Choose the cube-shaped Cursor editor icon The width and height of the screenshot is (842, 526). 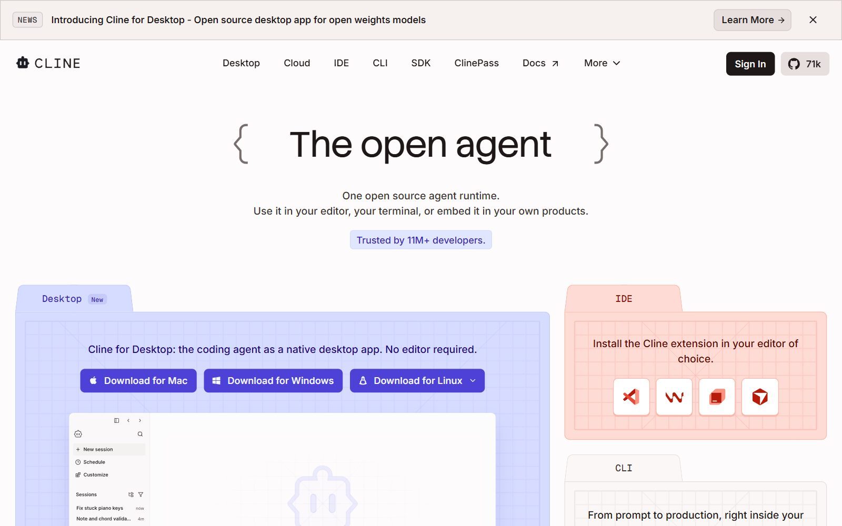759,397
